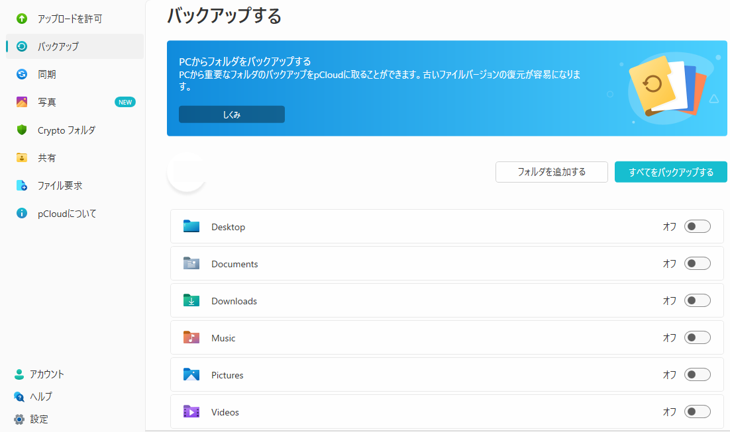The width and height of the screenshot is (730, 432).
Task: Click the blue info icon for pCloud
Action: coord(22,214)
